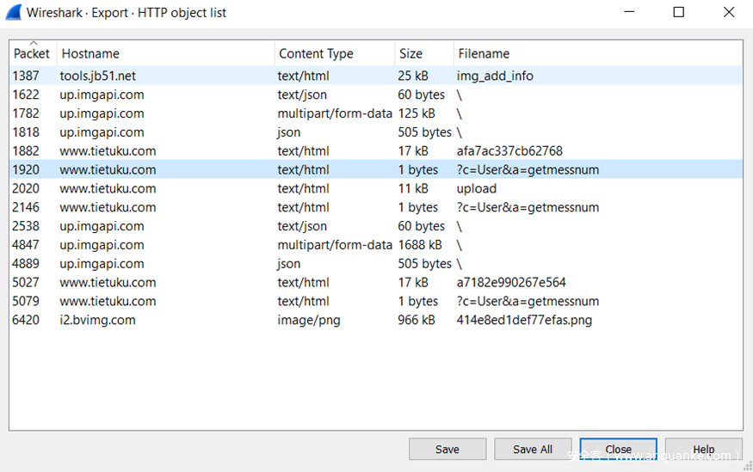
Task: Select packet 4889 json row
Action: 376,263
